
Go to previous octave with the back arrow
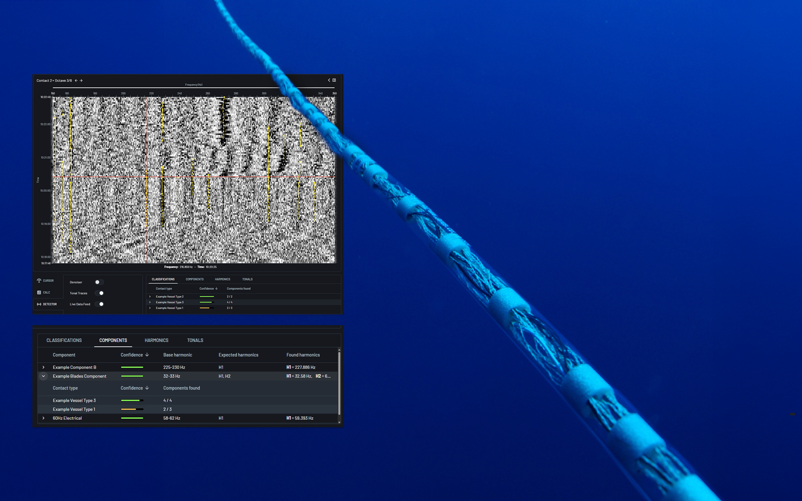[x=76, y=81]
